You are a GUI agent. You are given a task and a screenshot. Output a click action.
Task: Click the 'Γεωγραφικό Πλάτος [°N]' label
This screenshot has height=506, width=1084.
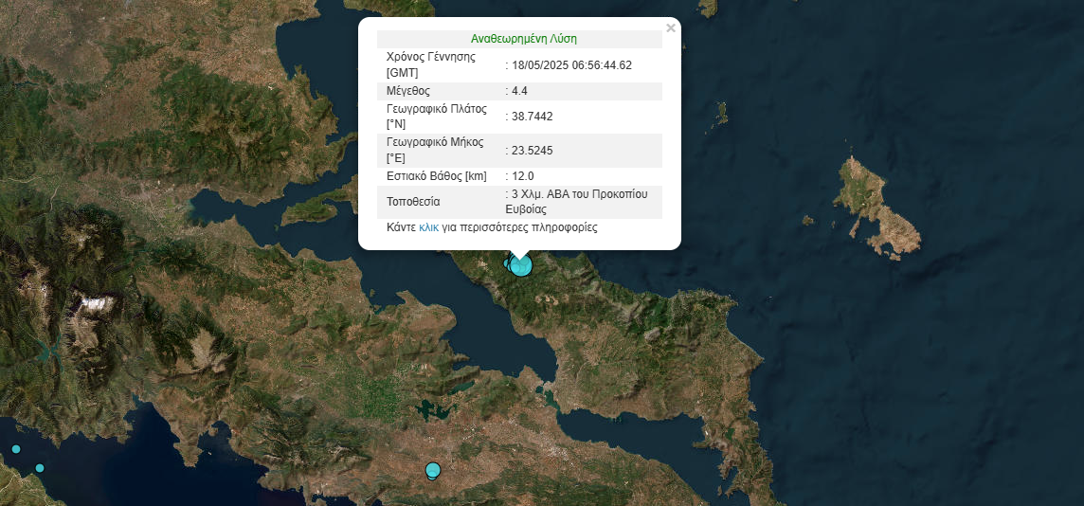click(436, 117)
